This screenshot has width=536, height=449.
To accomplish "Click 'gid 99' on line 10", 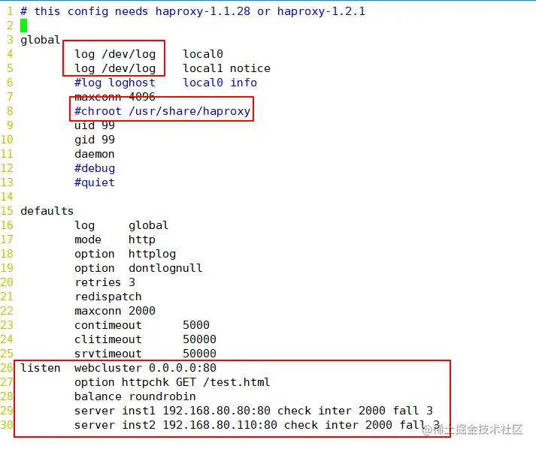I will click(95, 140).
